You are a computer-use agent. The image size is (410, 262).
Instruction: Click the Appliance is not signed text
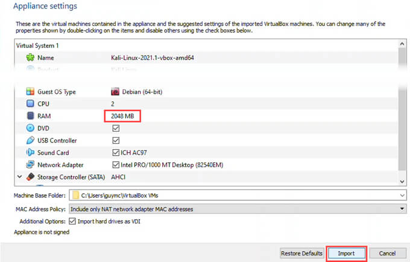(42, 232)
